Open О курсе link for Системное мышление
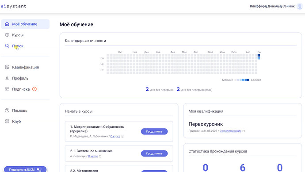 (x=93, y=156)
